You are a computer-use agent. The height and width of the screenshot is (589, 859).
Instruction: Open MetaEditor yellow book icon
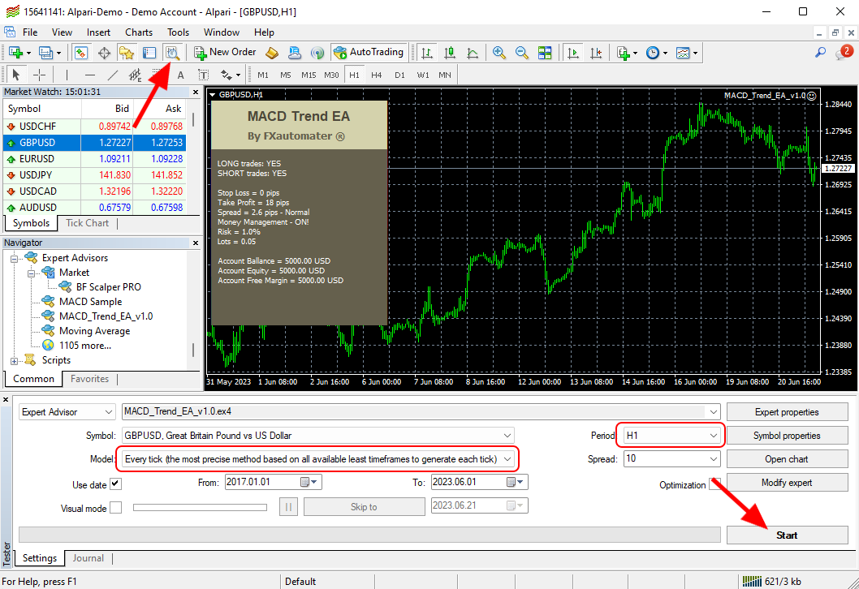272,53
